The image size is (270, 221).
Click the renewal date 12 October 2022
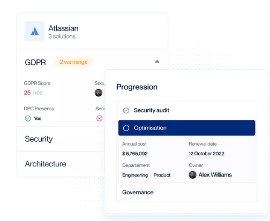pyautogui.click(x=206, y=154)
